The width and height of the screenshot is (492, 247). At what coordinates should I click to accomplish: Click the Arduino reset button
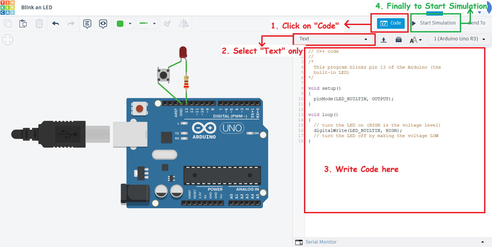(x=139, y=109)
